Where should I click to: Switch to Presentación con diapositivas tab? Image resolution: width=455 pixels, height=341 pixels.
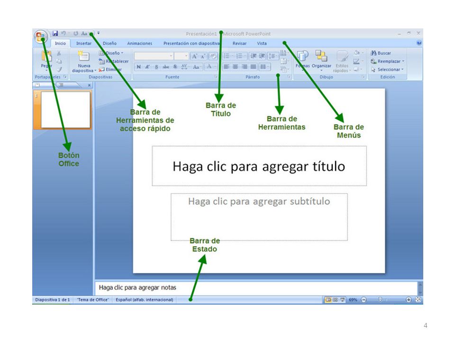[x=191, y=43]
